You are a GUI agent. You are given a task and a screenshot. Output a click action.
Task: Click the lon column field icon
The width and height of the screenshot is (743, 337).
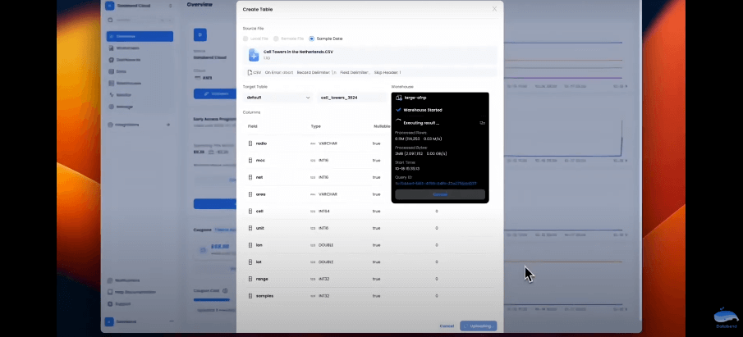click(250, 245)
